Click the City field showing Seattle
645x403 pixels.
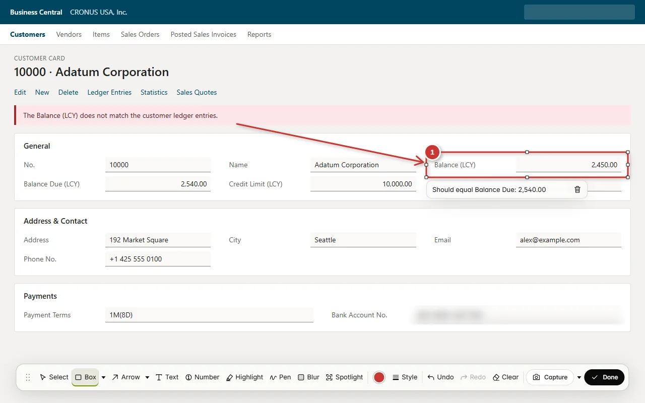click(x=363, y=240)
